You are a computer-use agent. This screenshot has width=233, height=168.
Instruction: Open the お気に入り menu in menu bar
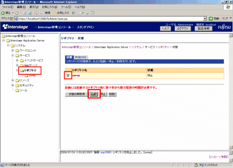point(50,7)
